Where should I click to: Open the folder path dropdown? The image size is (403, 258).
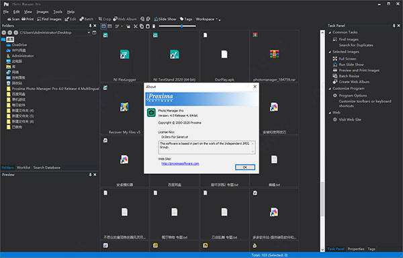[x=89, y=33]
